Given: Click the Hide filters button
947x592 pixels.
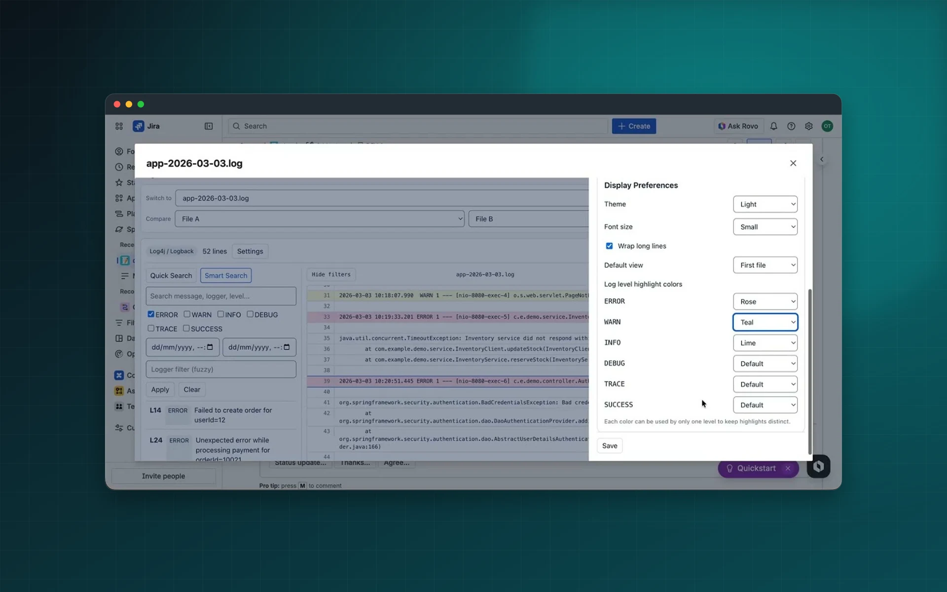Looking at the screenshot, I should coord(331,274).
